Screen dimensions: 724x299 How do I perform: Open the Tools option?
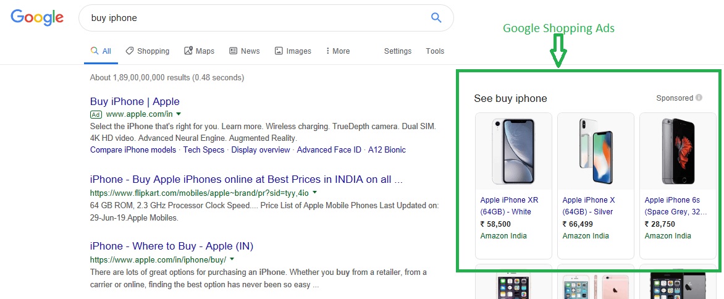[x=435, y=51]
